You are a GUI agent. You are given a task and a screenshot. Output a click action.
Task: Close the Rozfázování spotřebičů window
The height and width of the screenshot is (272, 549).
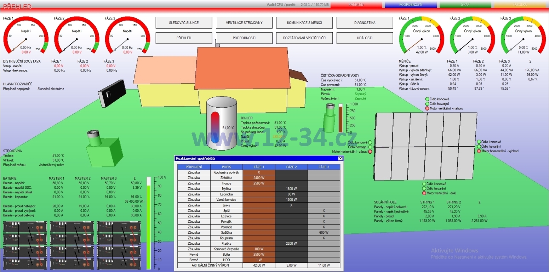click(x=340, y=159)
